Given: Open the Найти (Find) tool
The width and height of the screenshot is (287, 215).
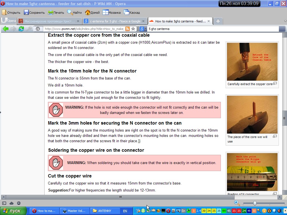Looking at the screenshot, I should click(74, 12).
